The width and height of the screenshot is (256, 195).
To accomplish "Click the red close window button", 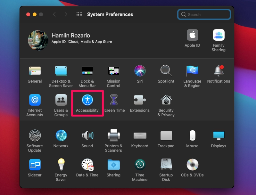I will coord(28,14).
